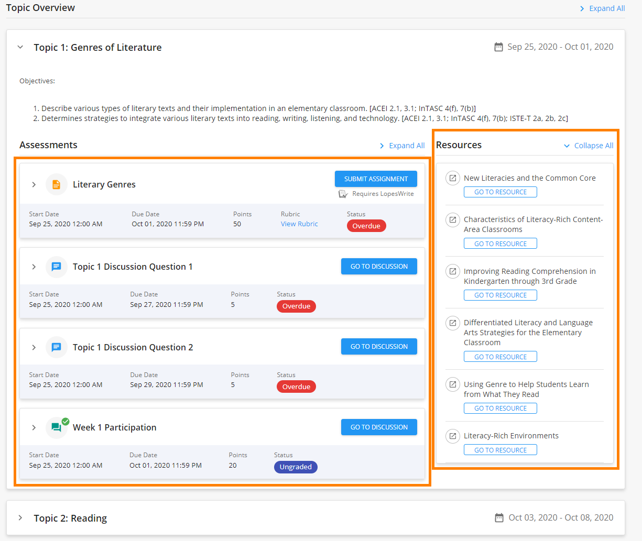
Task: Click the LopesWrite icon under Submit Assignment
Action: [x=343, y=194]
